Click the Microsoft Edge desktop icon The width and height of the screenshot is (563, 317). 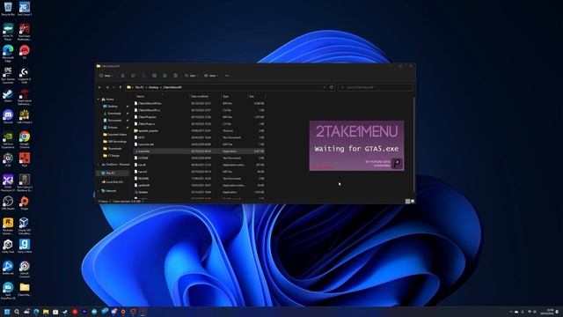click(8, 53)
